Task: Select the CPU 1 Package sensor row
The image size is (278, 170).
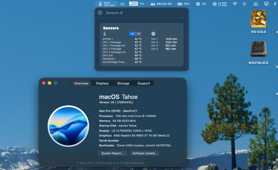Action: click(x=122, y=42)
